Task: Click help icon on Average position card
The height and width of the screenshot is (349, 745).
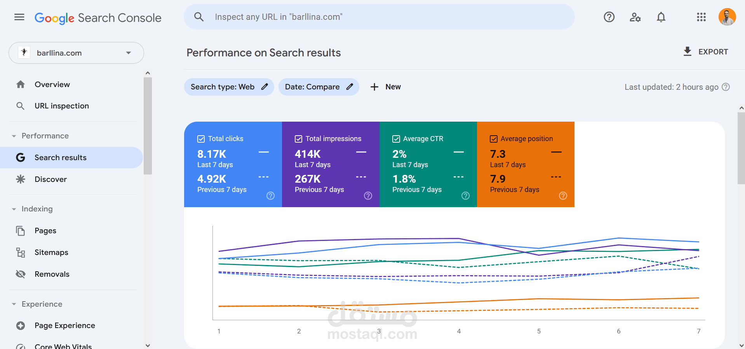Action: pos(563,196)
